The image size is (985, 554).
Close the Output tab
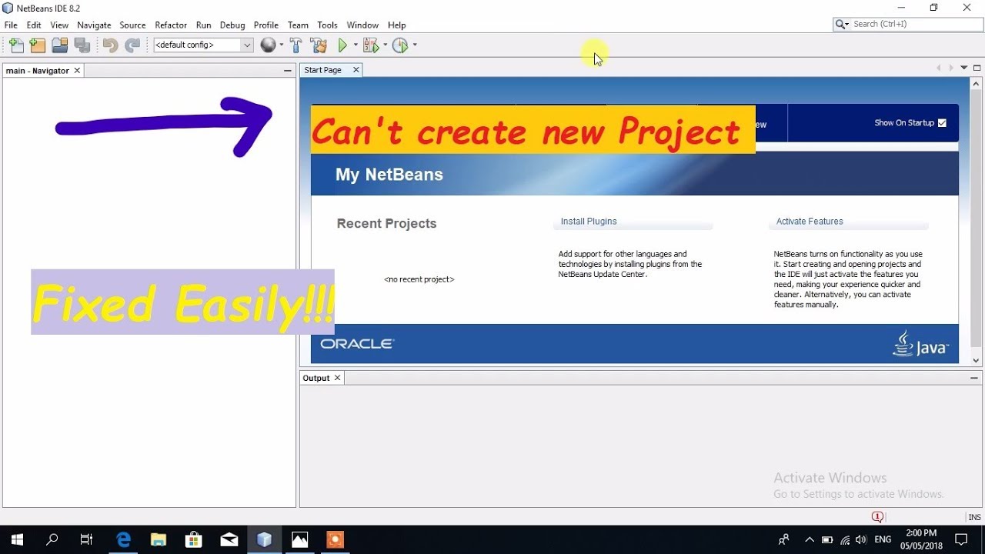click(337, 378)
